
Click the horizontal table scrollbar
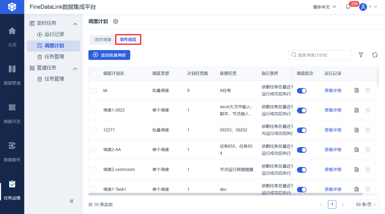point(226,194)
